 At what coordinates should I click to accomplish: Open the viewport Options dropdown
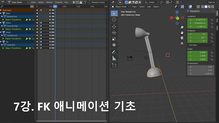(213, 2)
